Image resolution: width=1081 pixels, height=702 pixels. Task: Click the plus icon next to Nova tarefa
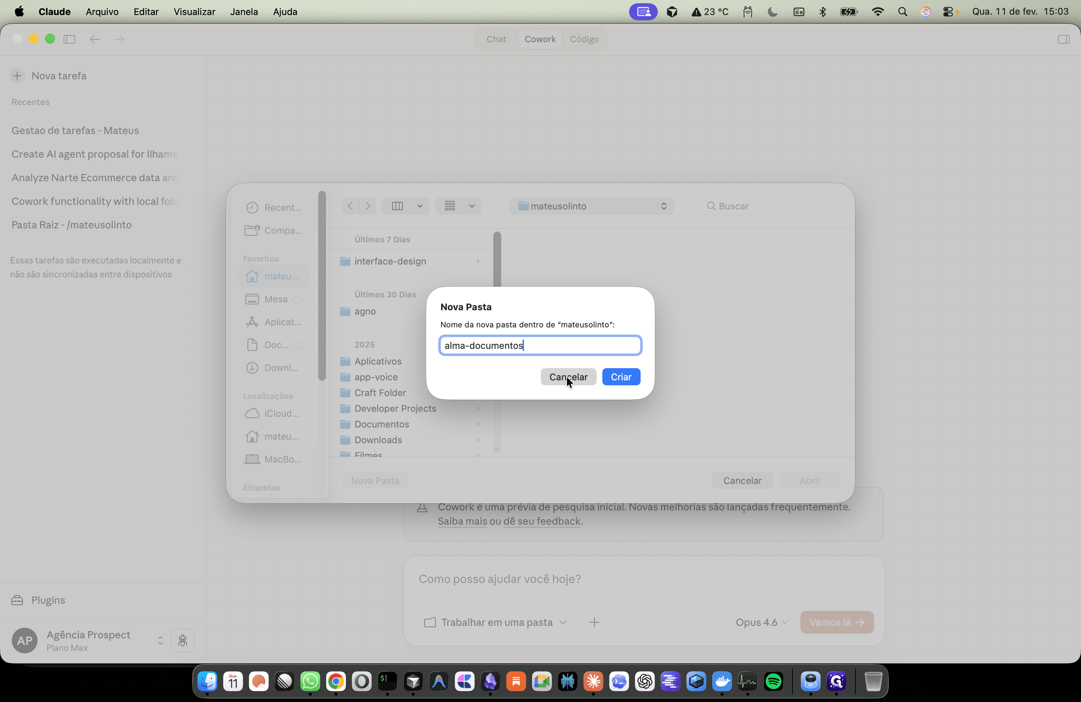point(17,76)
